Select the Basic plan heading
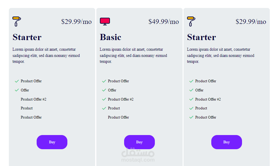Viewport: 276px width, 166px height. coord(111,37)
